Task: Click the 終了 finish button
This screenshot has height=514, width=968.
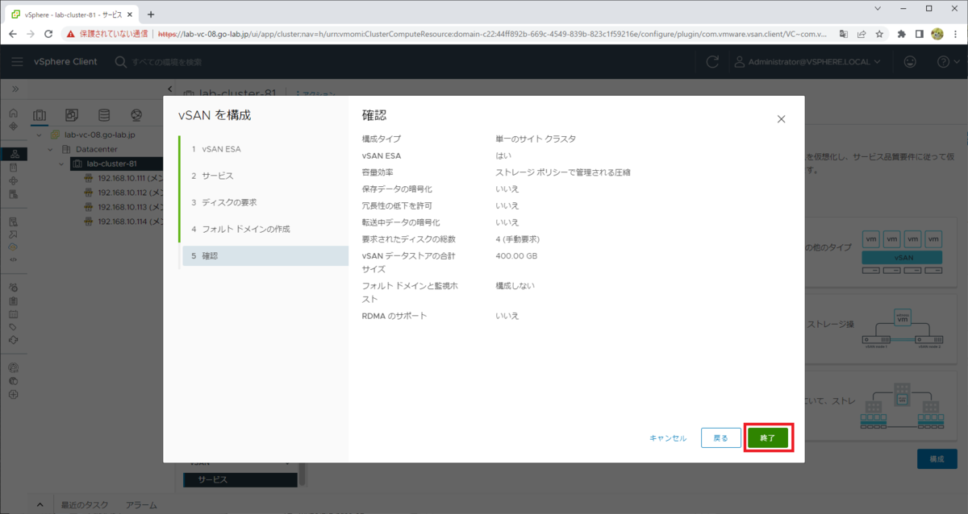Action: point(768,437)
